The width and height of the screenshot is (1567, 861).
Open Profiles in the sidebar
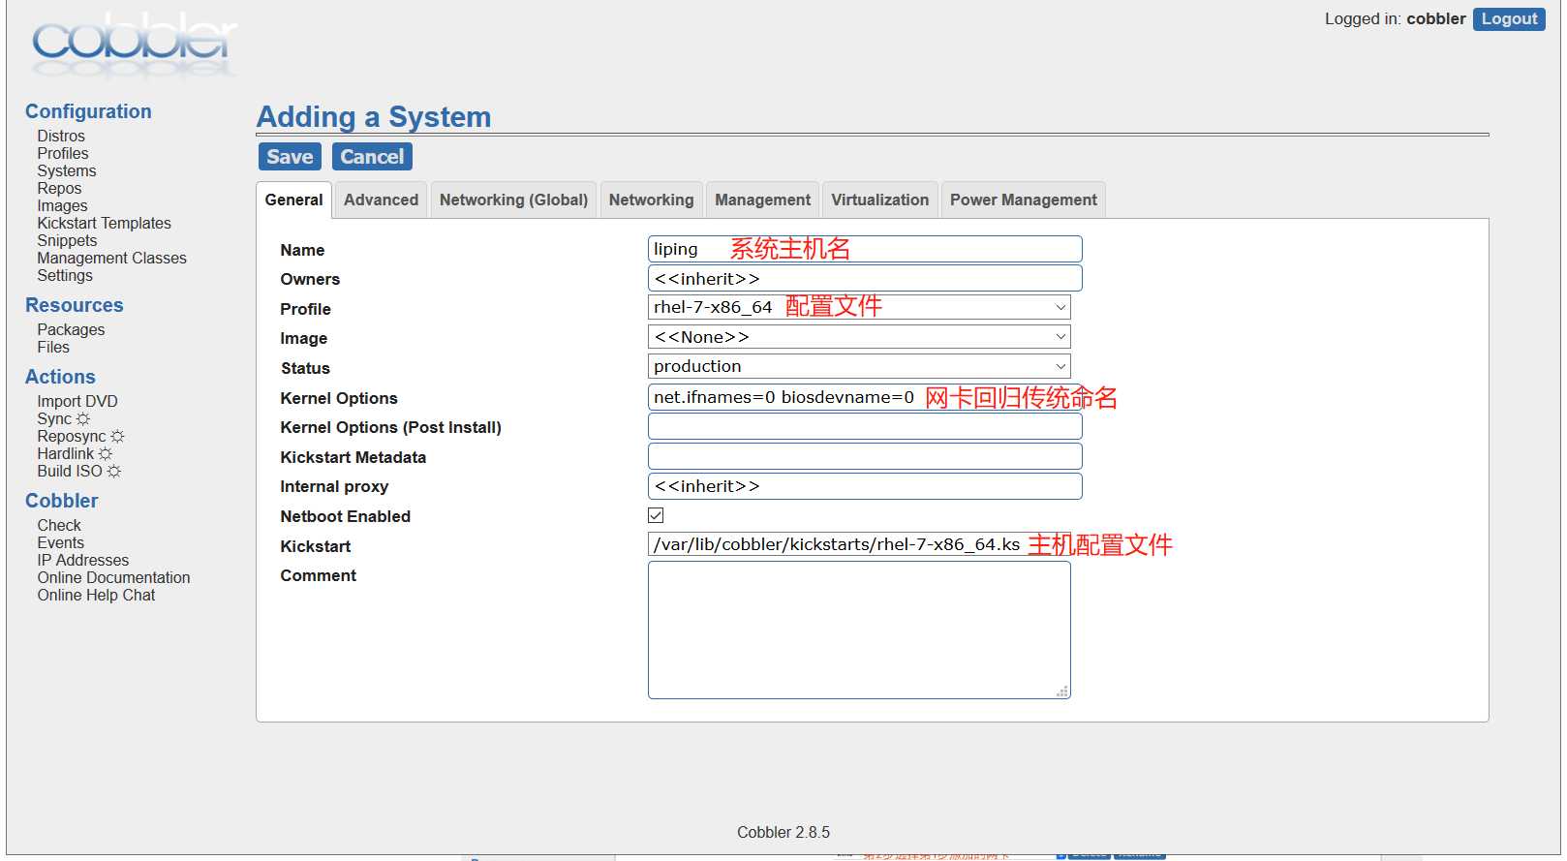(x=63, y=153)
